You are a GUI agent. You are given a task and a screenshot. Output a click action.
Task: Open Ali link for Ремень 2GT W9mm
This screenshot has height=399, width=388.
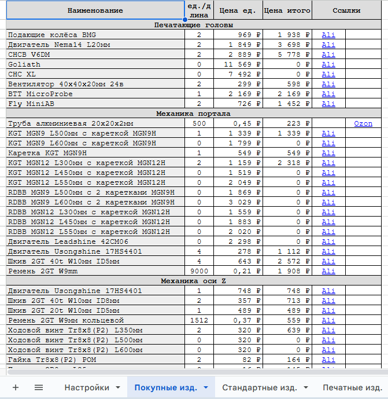point(328,271)
